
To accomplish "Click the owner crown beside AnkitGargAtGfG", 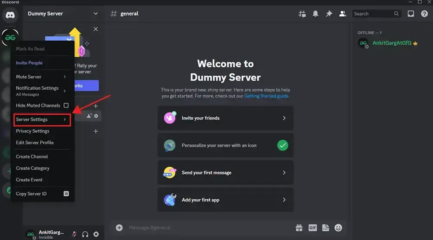I will click(415, 43).
